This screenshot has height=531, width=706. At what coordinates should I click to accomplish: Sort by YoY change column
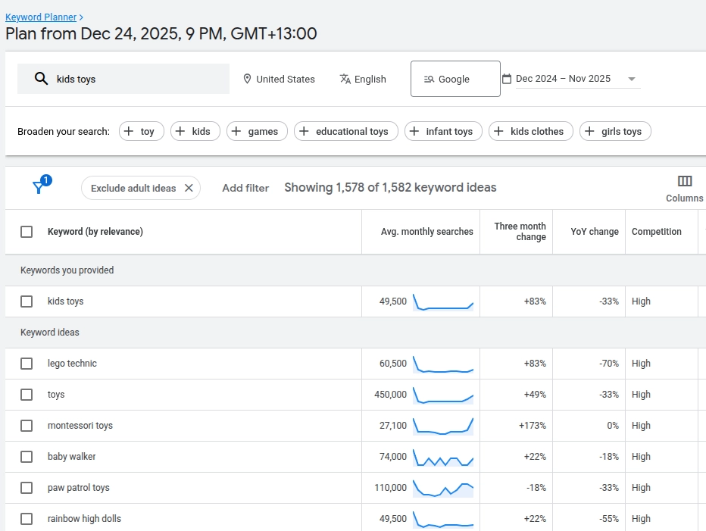(595, 232)
